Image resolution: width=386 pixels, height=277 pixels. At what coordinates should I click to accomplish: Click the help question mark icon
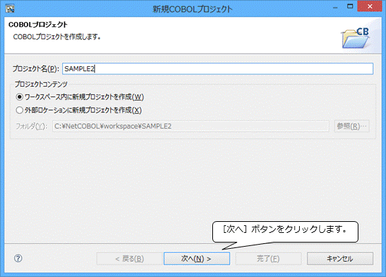pos(18,258)
